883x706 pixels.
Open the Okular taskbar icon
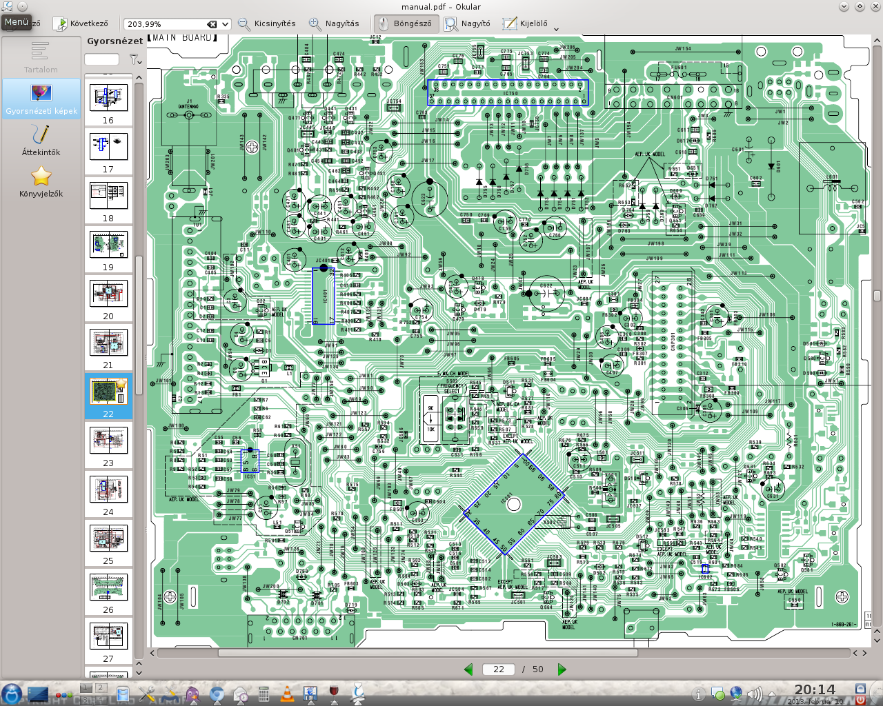pos(358,694)
